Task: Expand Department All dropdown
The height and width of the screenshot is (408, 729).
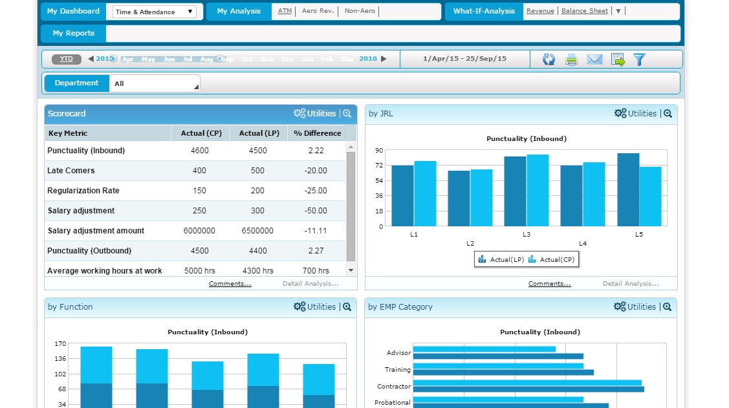Action: coord(155,83)
